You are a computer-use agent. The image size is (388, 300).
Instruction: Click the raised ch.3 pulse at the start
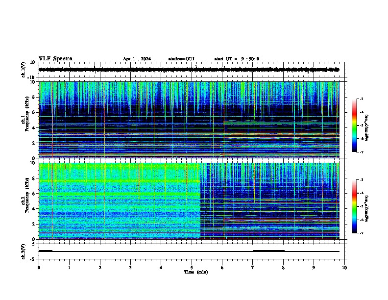click(x=46, y=251)
